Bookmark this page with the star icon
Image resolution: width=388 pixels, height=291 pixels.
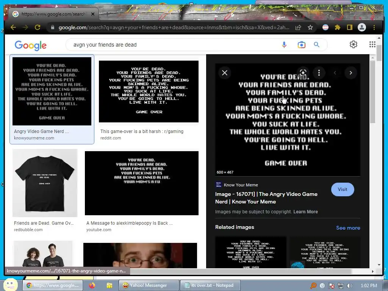[310, 27]
